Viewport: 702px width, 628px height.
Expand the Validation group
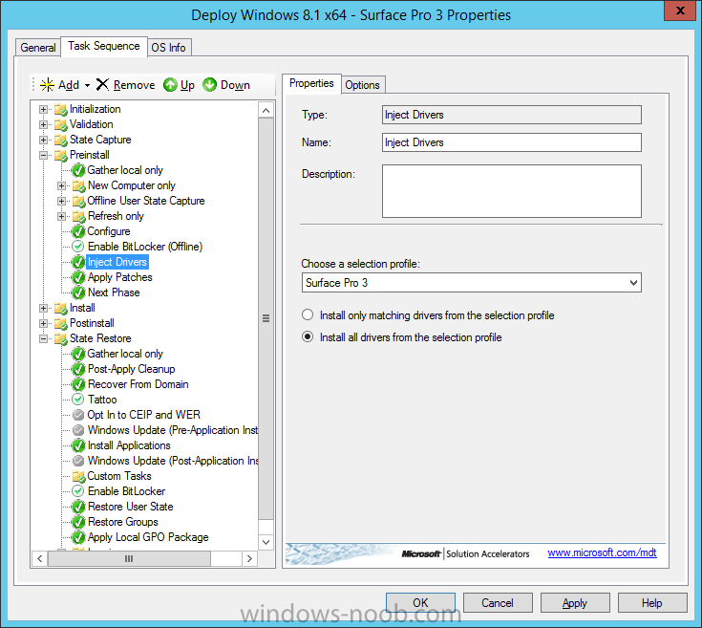[x=43, y=124]
